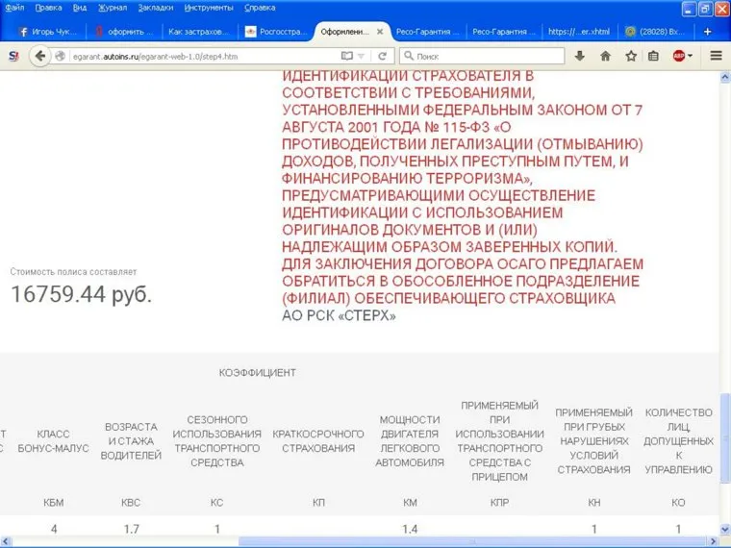
Task: Close the active Оформление tab
Action: [380, 31]
